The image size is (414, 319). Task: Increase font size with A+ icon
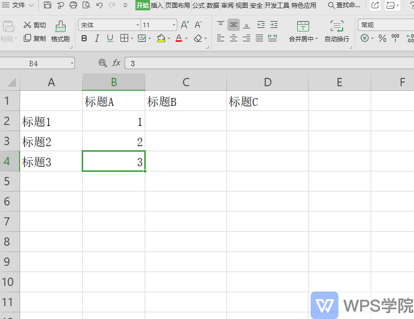pos(185,25)
